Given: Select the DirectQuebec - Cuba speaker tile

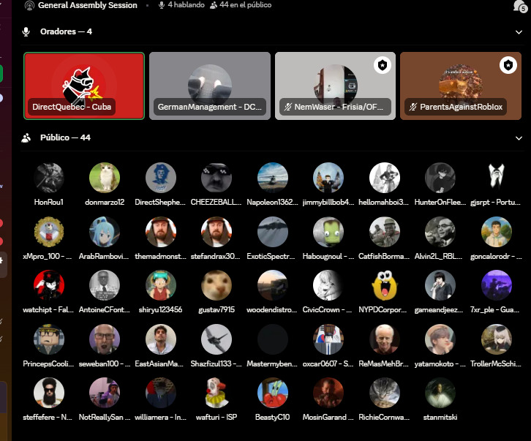Looking at the screenshot, I should pyautogui.click(x=84, y=86).
